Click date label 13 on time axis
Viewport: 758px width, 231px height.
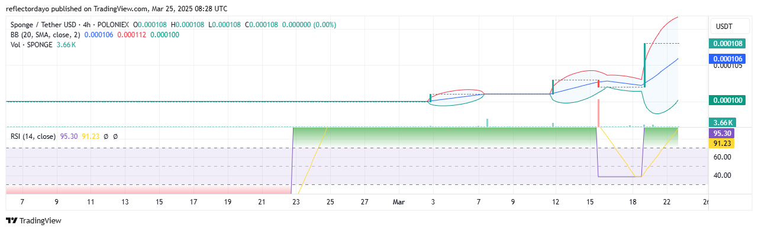pos(125,202)
